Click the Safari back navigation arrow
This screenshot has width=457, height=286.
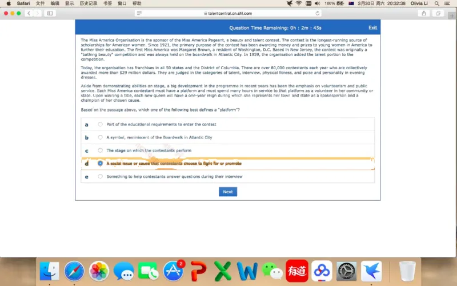click(x=29, y=13)
